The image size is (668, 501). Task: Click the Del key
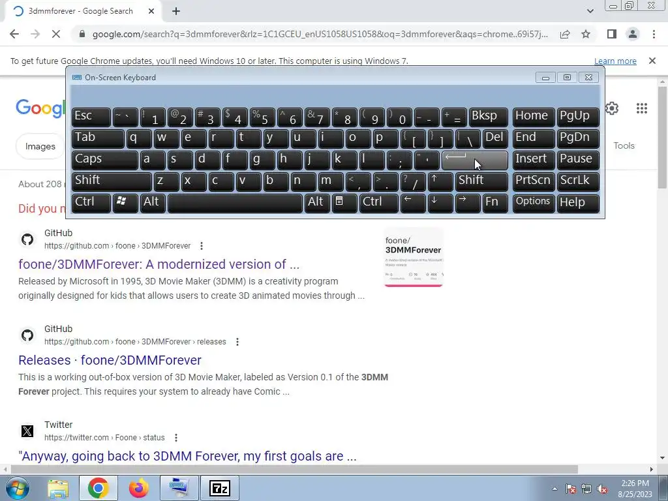pyautogui.click(x=496, y=139)
